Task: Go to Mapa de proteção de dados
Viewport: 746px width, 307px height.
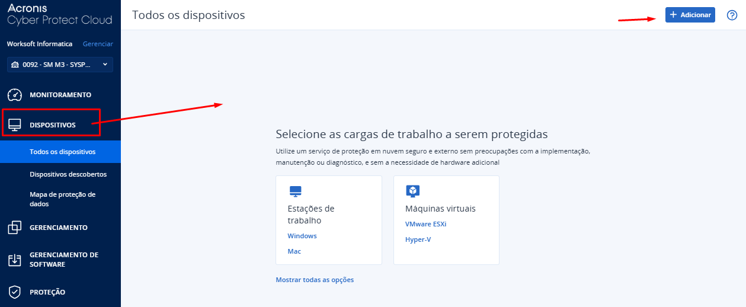Action: click(62, 199)
